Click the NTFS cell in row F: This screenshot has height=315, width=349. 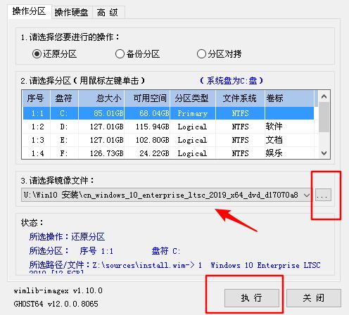(x=240, y=153)
